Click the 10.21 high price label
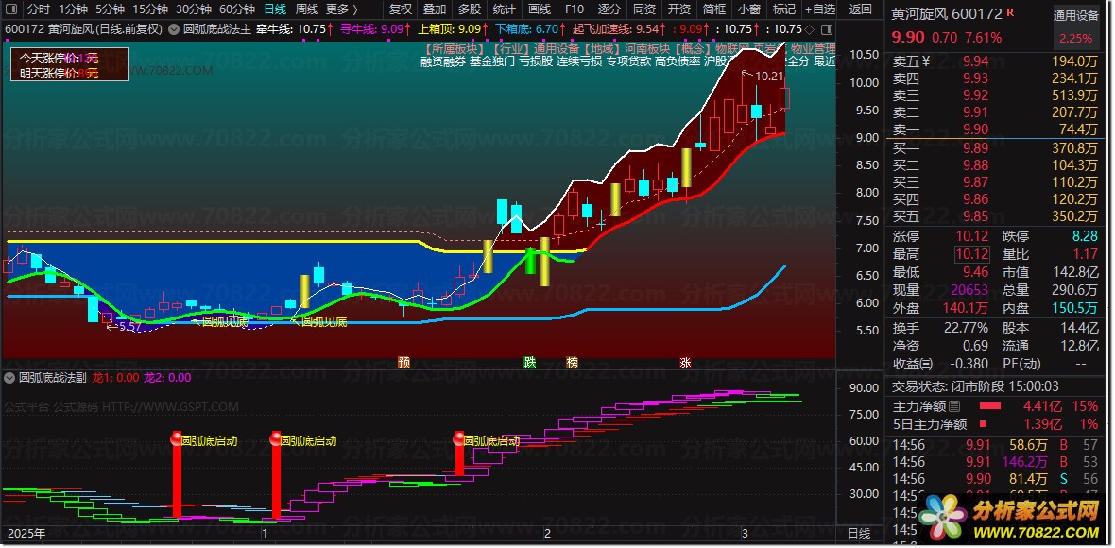The width and height of the screenshot is (1115, 548). [769, 76]
